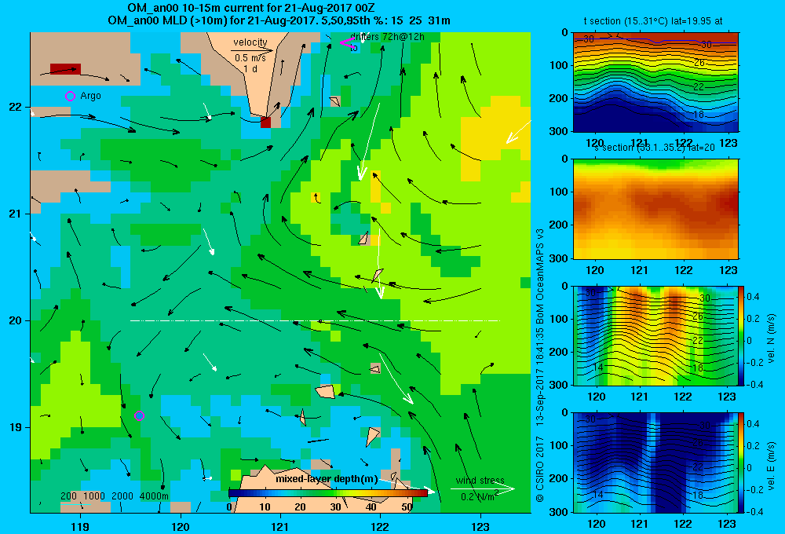
Task: Click the 'OM_an00 MLD (>10m)' subtitle line
Action: click(279, 20)
